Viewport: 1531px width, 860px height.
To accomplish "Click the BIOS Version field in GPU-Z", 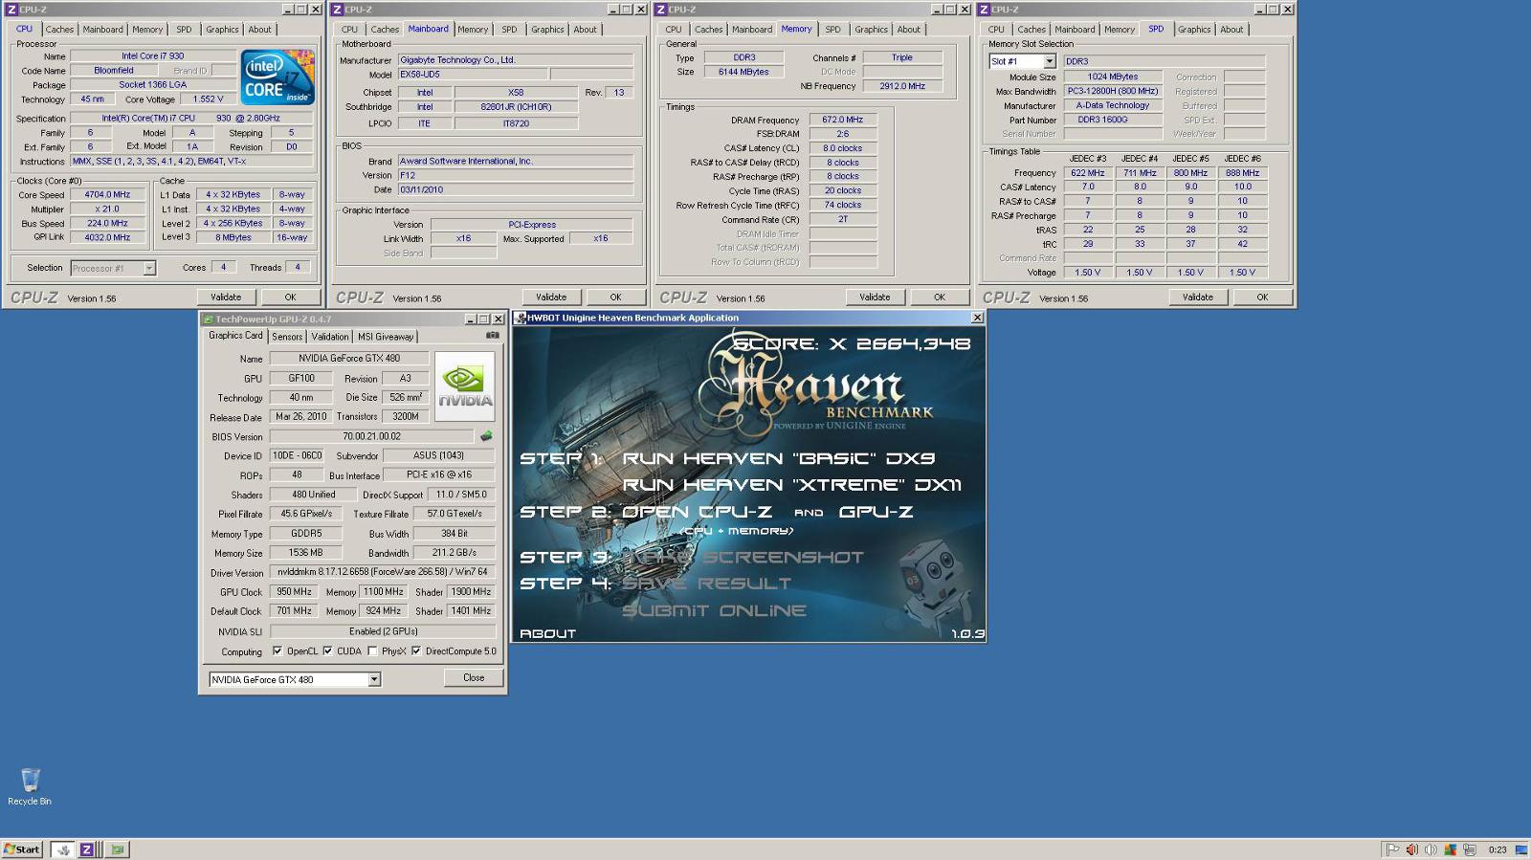I will pos(372,436).
